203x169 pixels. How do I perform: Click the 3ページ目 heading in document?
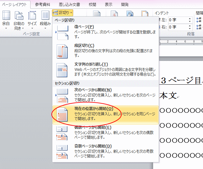[181, 80]
